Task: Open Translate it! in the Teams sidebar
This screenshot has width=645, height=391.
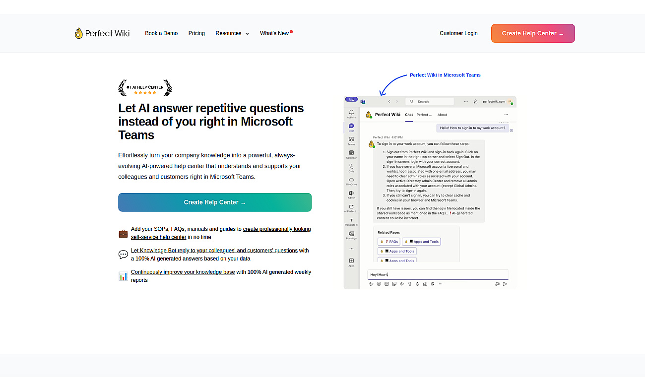Action: pyautogui.click(x=351, y=222)
